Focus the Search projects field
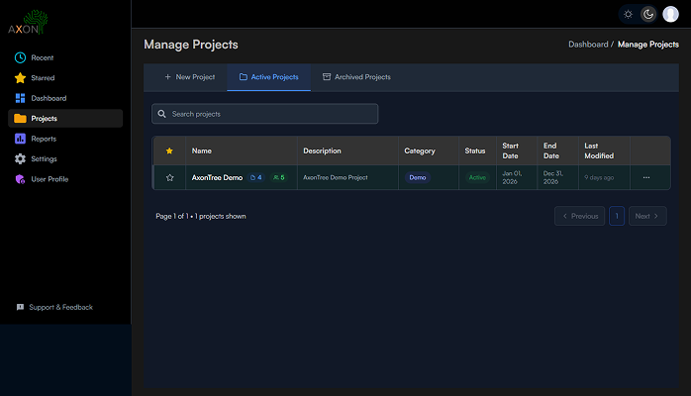The image size is (691, 396). click(x=265, y=114)
